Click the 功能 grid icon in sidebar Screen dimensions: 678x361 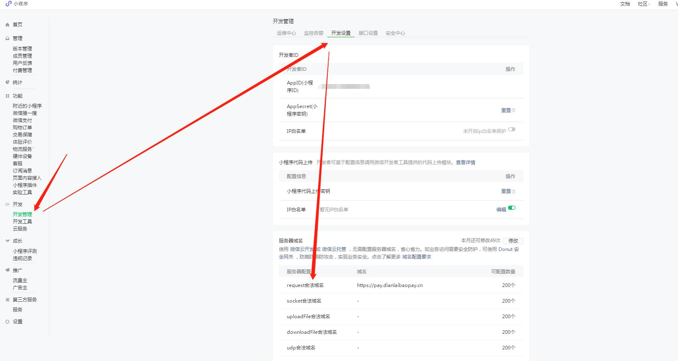(x=7, y=96)
